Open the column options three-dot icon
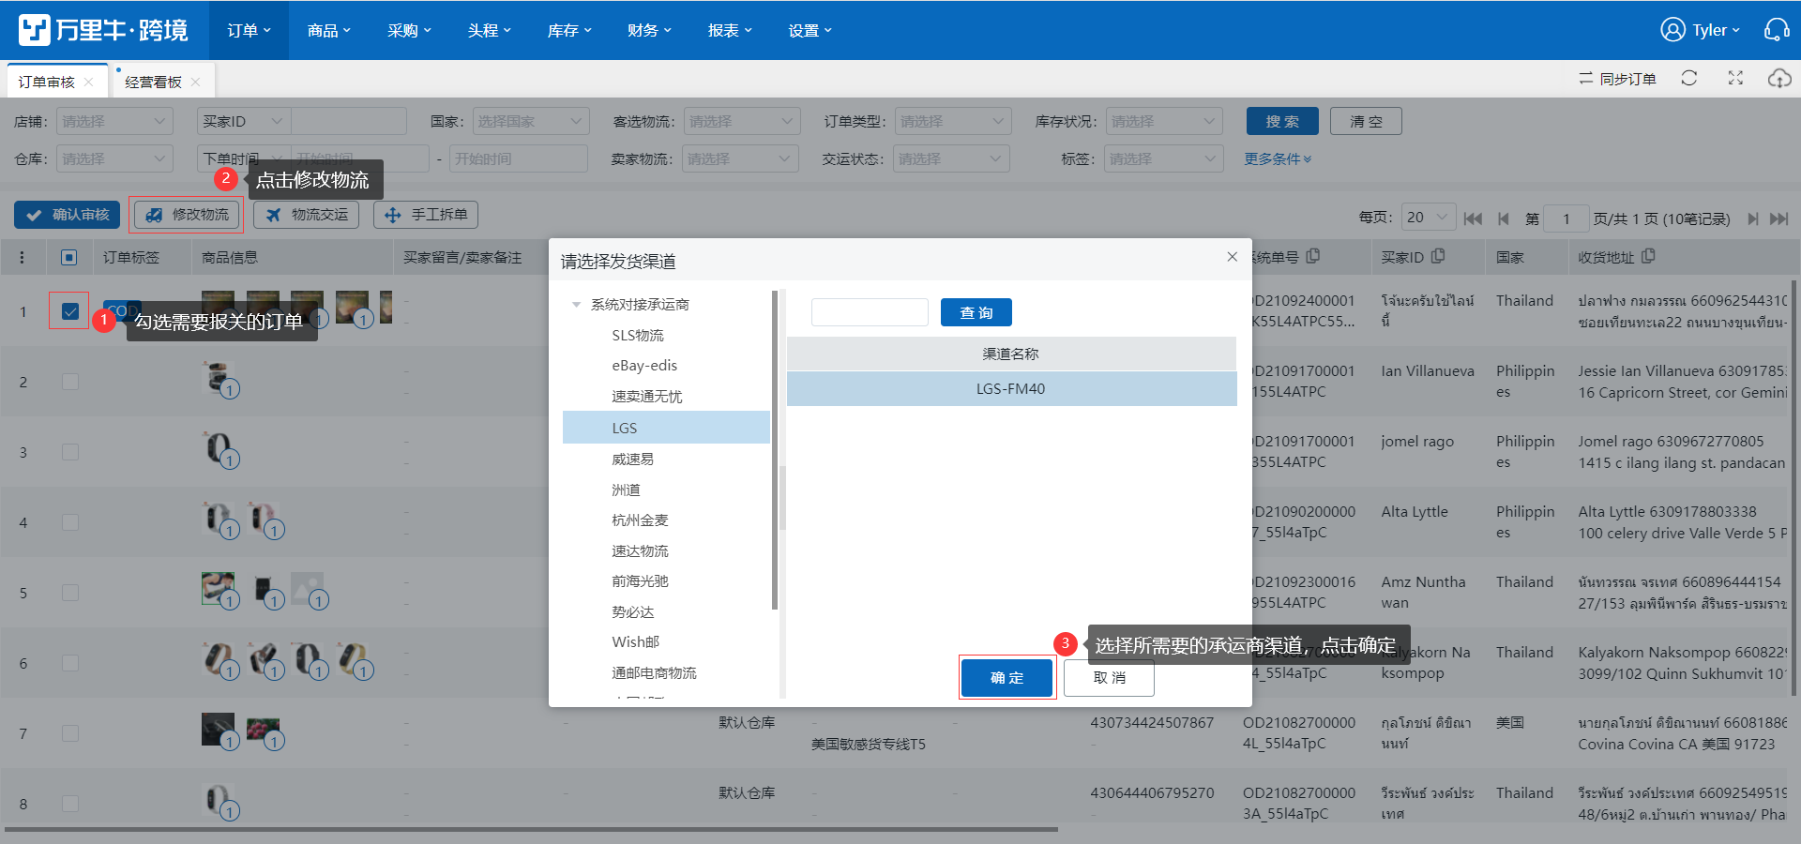Viewport: 1801px width, 844px height. (23, 257)
